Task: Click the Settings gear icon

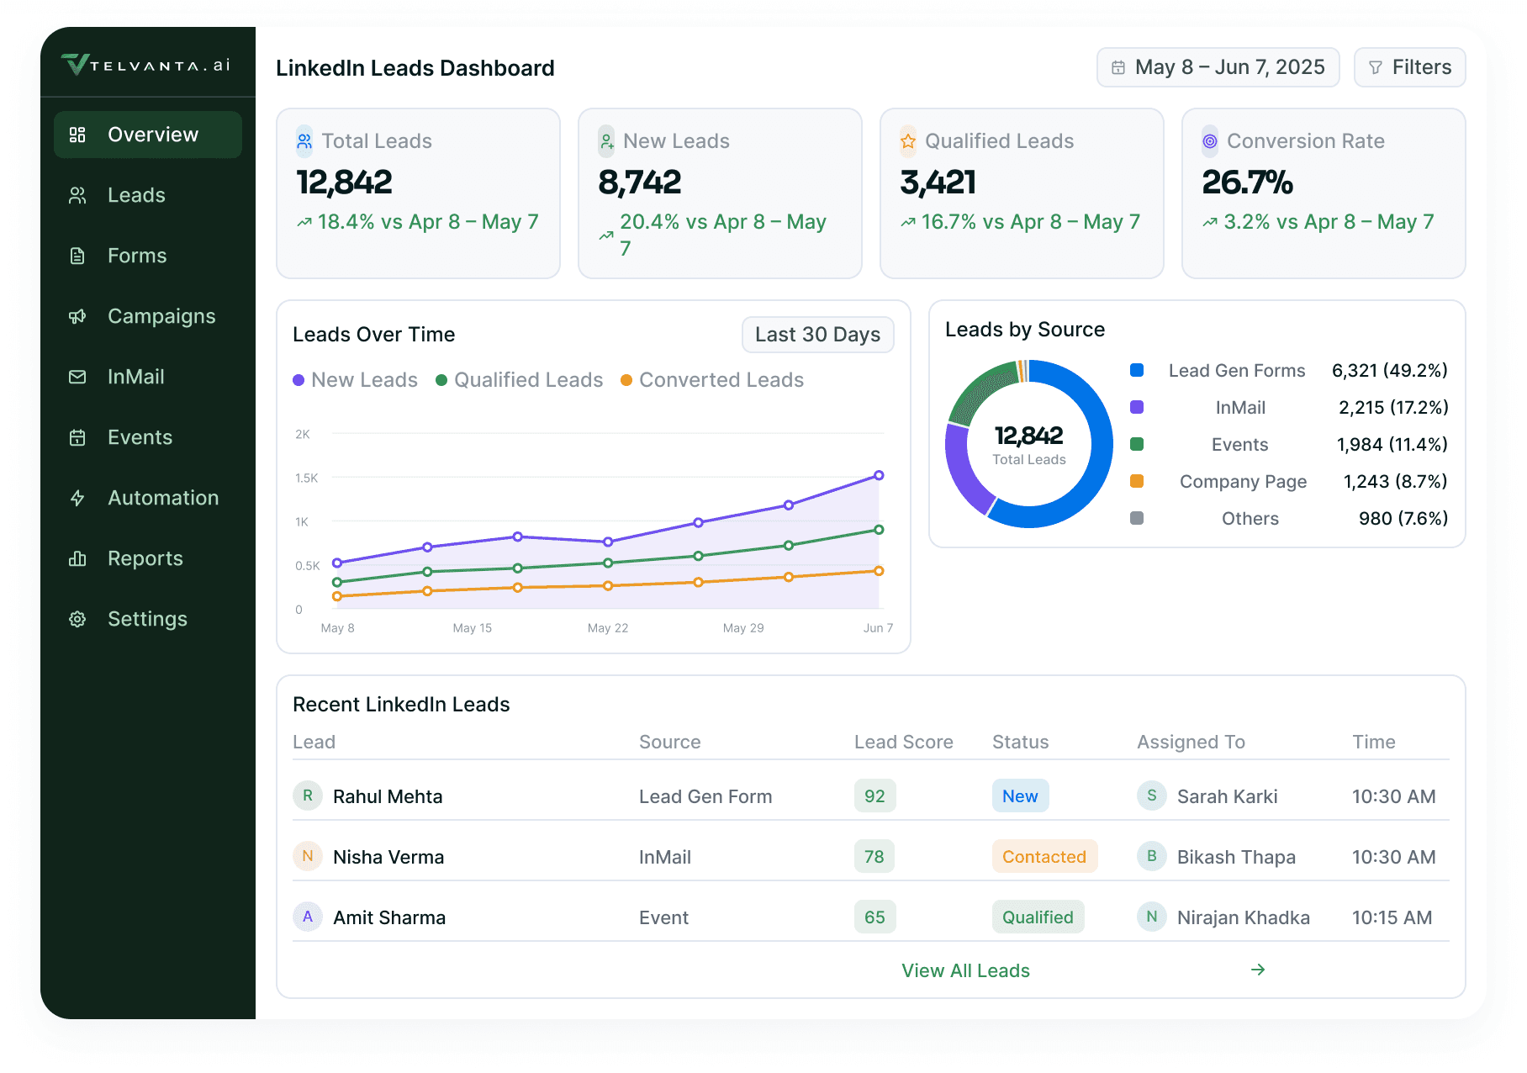Action: click(x=77, y=619)
